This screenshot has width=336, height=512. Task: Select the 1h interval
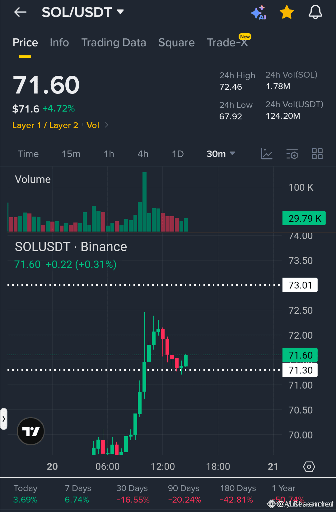pos(109,154)
